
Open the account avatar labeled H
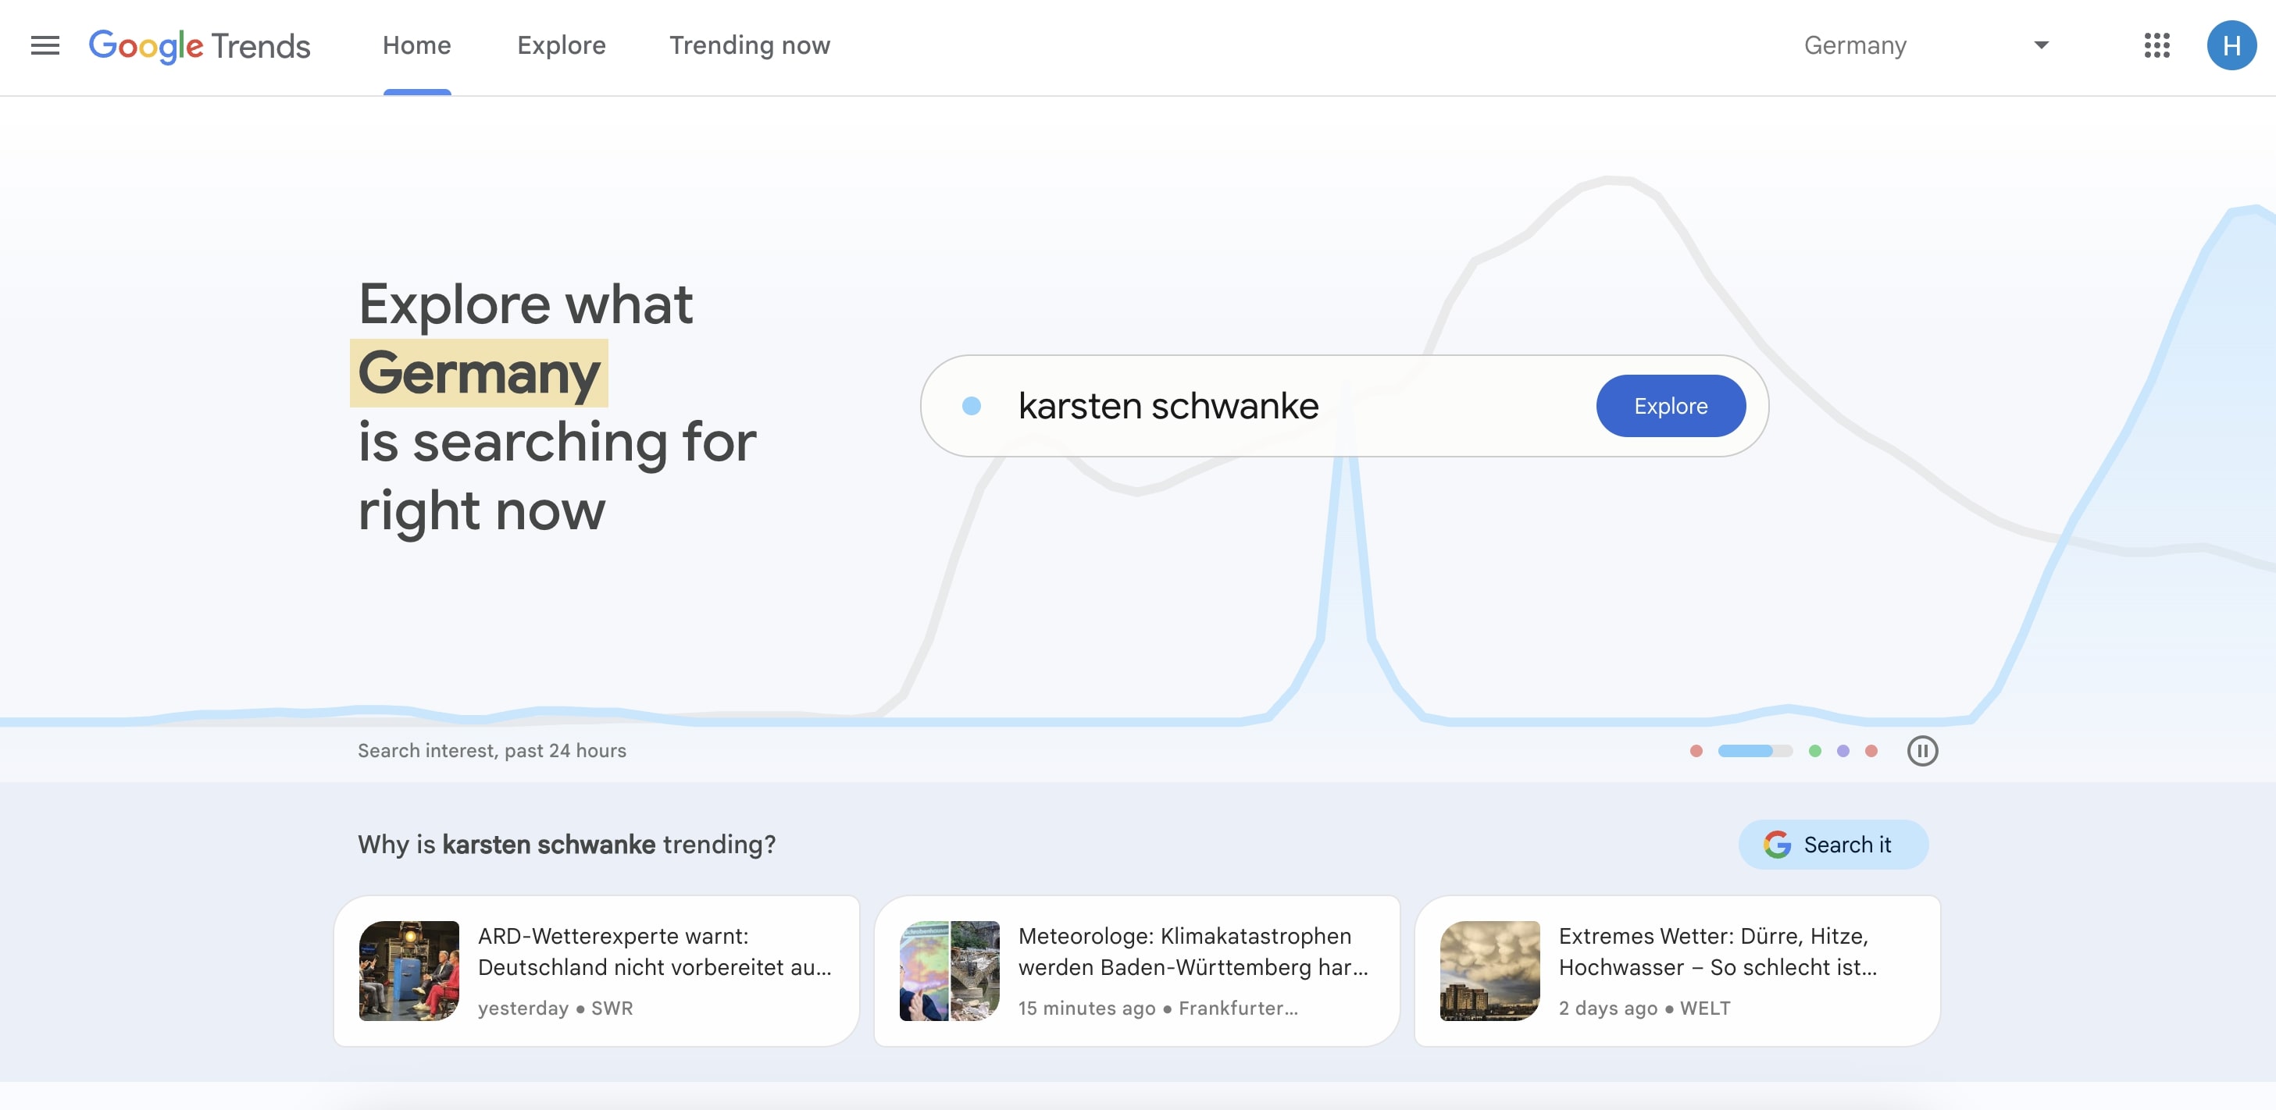[x=2231, y=45]
